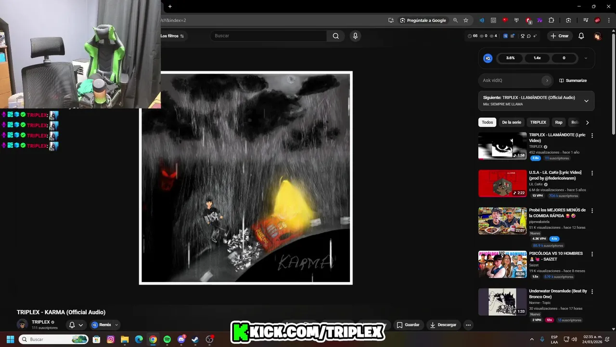Open a new Chrome tab with the plus icon
The width and height of the screenshot is (616, 347).
click(x=170, y=6)
